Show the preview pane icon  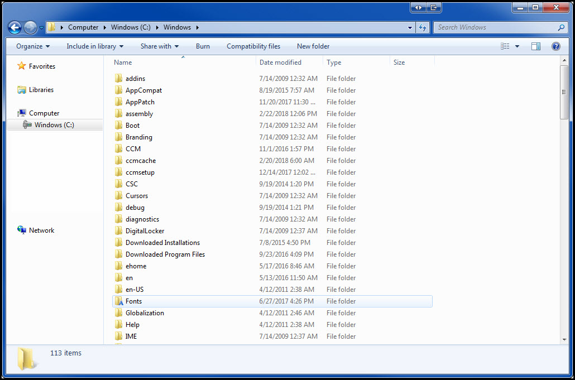(x=535, y=46)
